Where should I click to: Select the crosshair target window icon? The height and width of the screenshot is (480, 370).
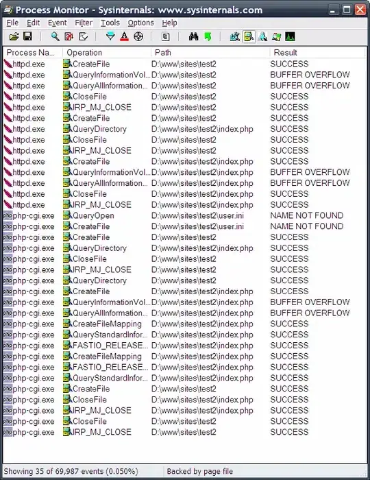click(x=138, y=37)
